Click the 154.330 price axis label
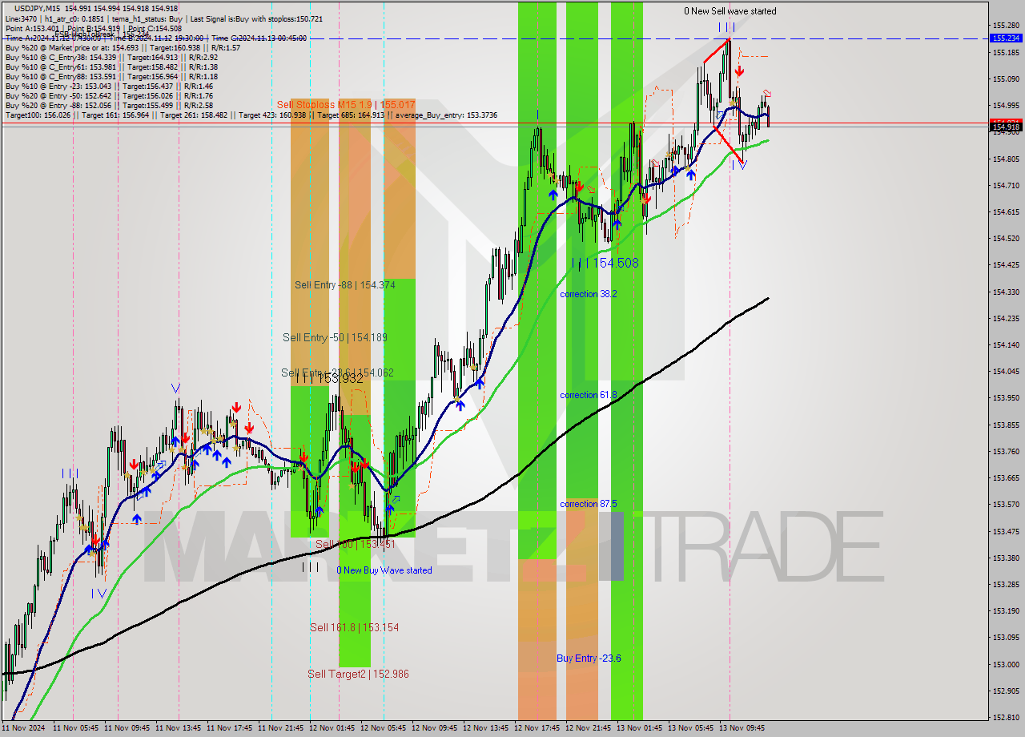 1006,292
